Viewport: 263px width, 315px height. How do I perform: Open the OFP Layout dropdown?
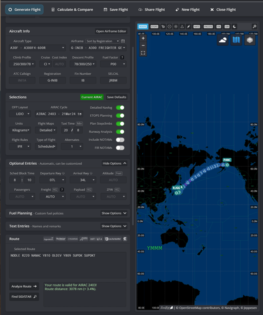click(x=21, y=114)
